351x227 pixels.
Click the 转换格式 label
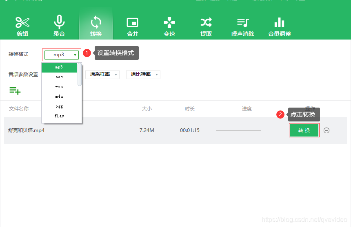coord(18,54)
